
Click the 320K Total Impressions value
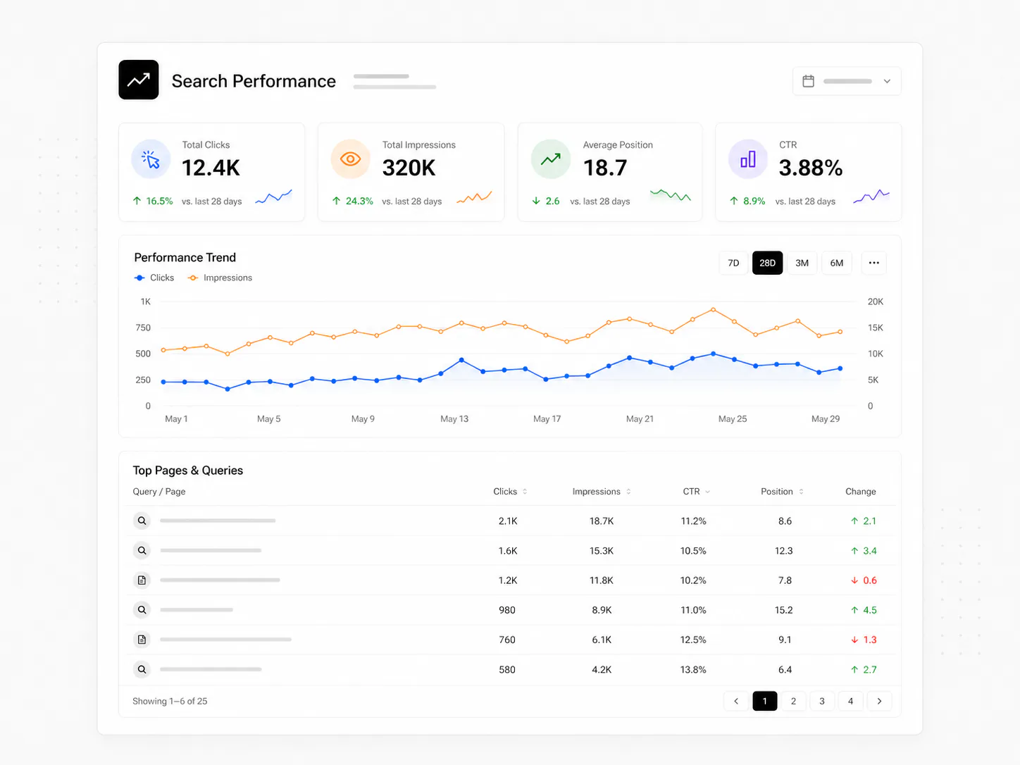click(x=409, y=168)
